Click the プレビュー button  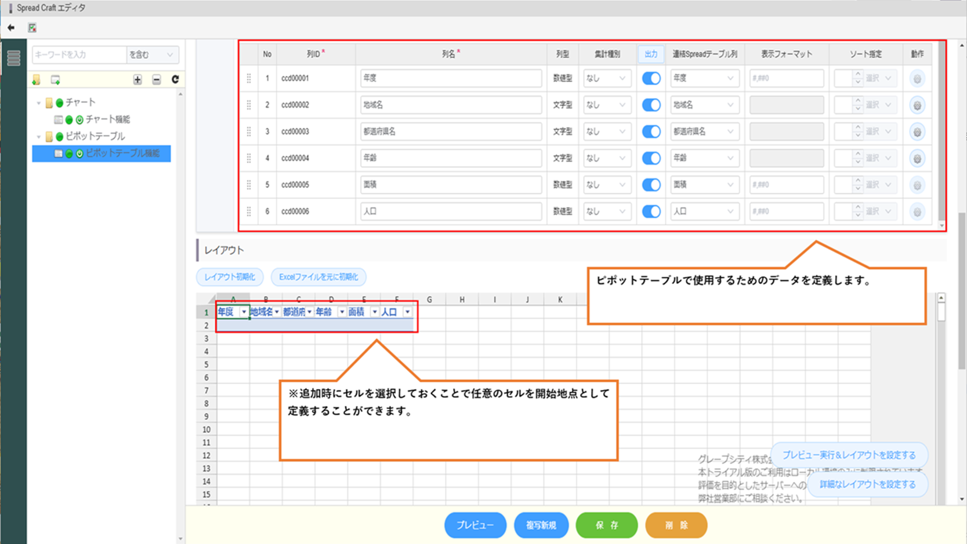tap(475, 525)
